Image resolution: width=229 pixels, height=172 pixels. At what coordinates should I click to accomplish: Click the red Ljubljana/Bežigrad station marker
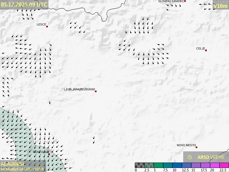(x=96, y=91)
